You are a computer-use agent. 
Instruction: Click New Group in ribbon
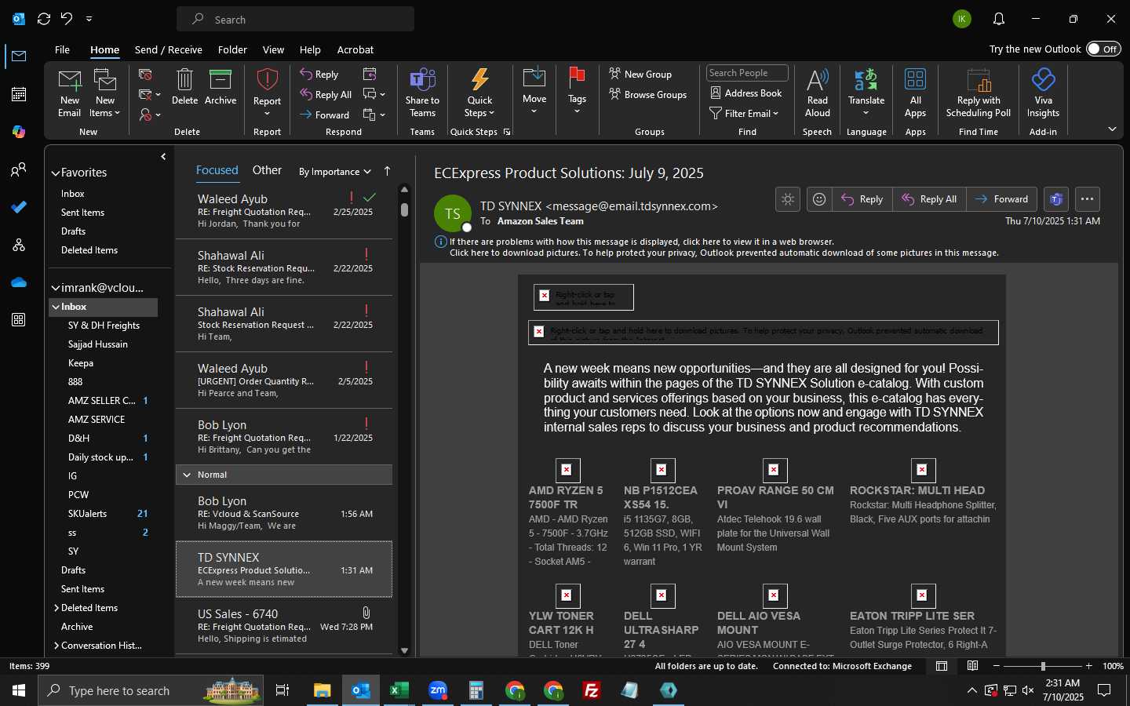coord(640,74)
